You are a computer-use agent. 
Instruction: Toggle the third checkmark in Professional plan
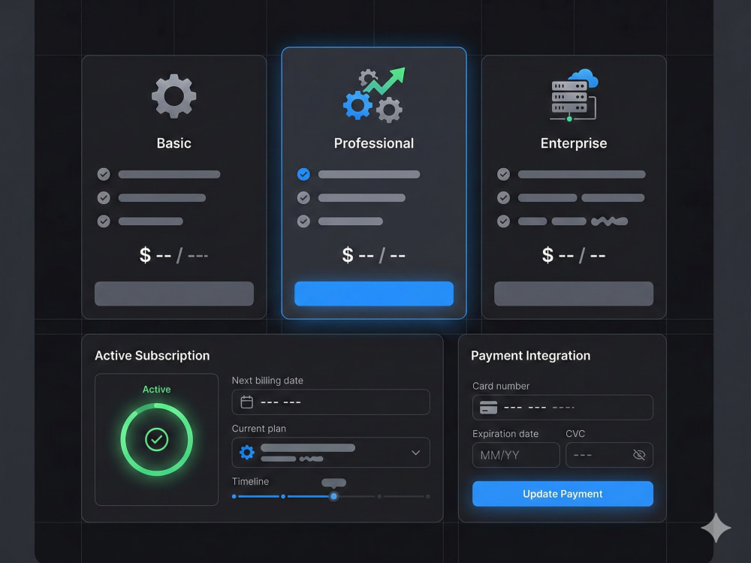[303, 221]
